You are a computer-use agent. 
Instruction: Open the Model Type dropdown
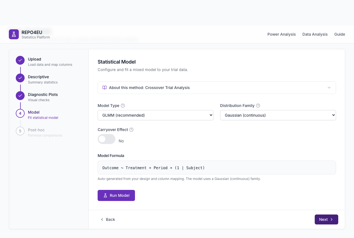click(x=155, y=115)
